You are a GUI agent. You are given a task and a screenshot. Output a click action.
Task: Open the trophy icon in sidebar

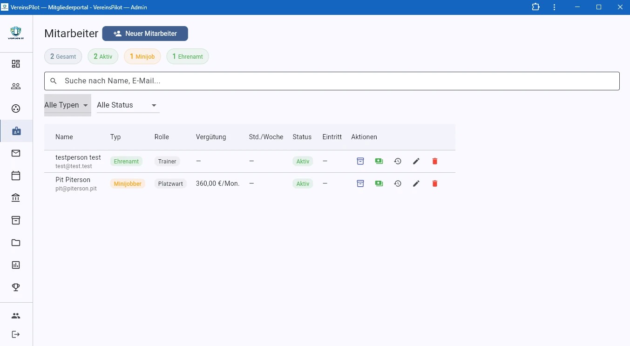[16, 287]
